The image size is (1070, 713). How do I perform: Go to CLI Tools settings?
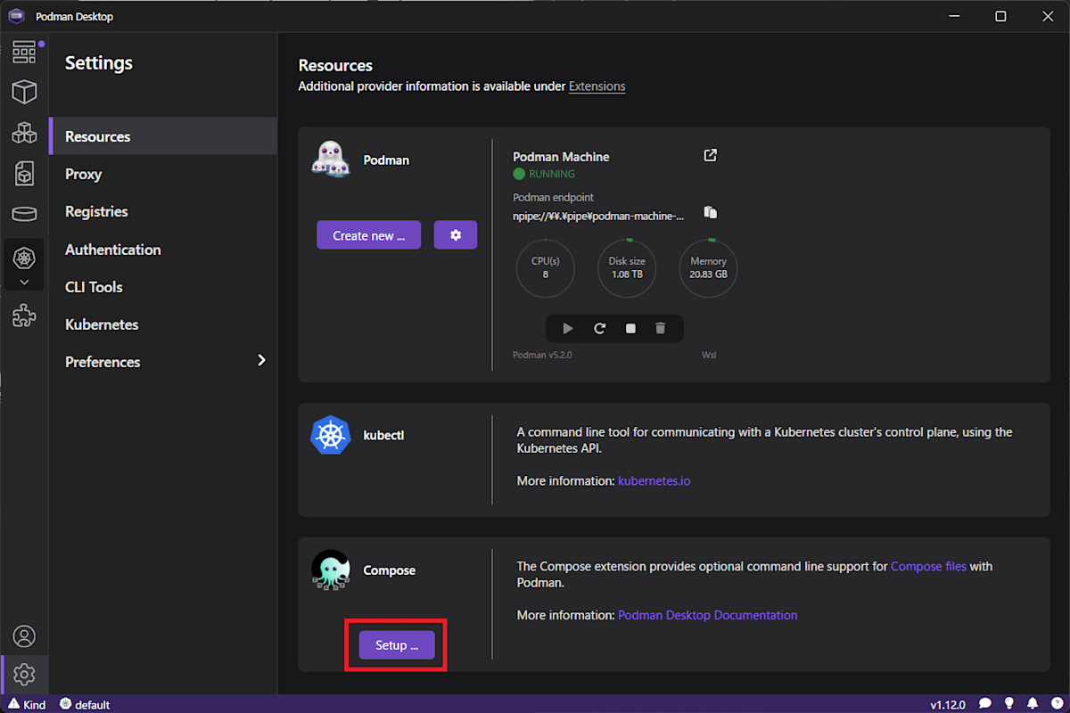pyautogui.click(x=163, y=287)
